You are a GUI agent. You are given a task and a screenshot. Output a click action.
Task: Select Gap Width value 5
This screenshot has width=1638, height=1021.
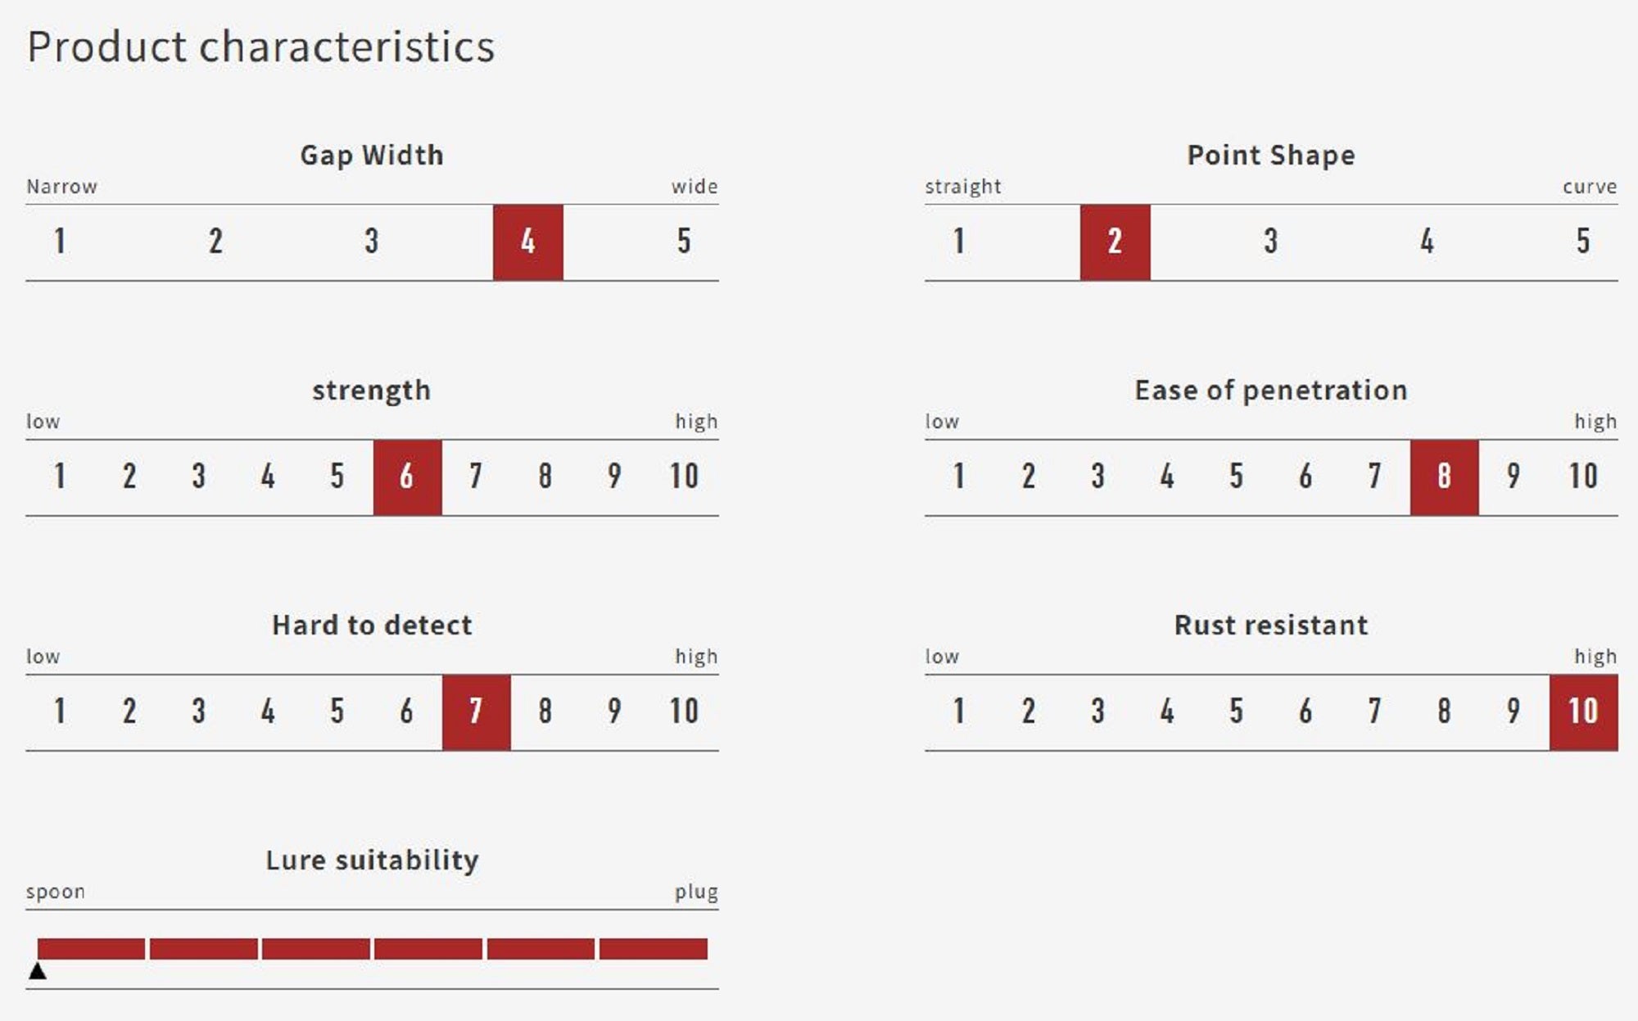[x=684, y=242]
